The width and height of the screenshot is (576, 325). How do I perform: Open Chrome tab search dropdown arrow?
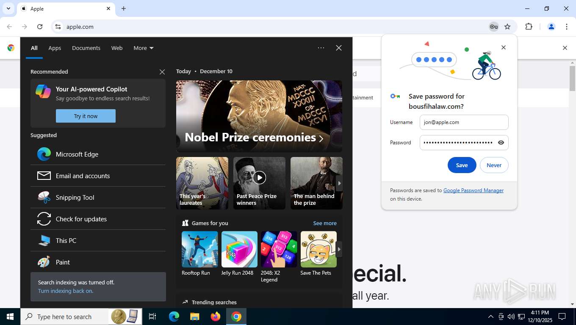(x=8, y=8)
